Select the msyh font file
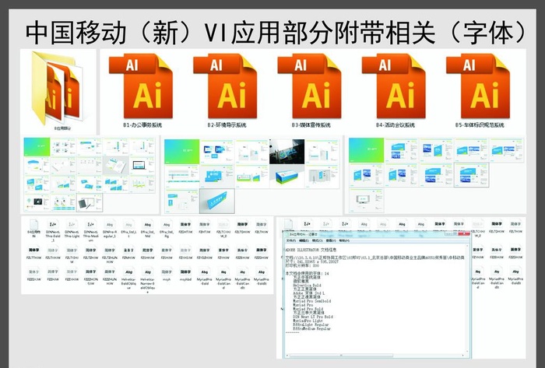 (167, 275)
